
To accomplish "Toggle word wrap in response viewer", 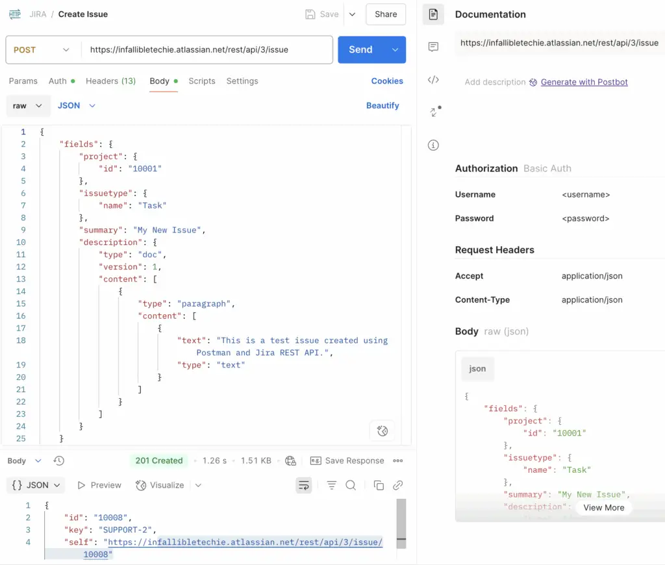I will point(304,485).
